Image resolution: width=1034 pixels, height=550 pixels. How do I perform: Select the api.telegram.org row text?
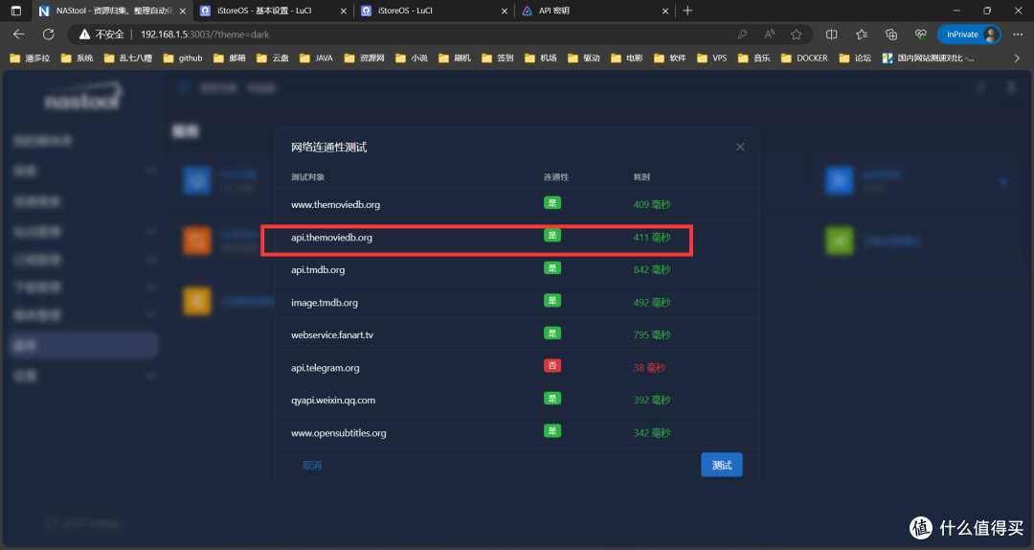(325, 368)
